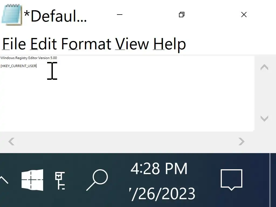Viewport: 276px width, 207px height.
Task: Click the magnifying glass tray icon
Action: 97,180
